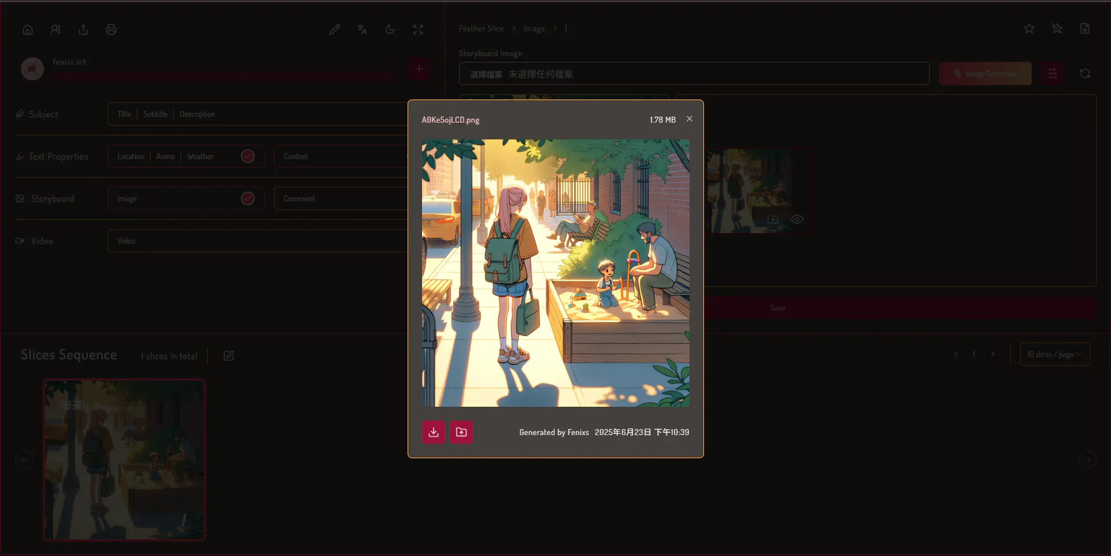Open the generation settings sliders icon

pyautogui.click(x=1053, y=73)
